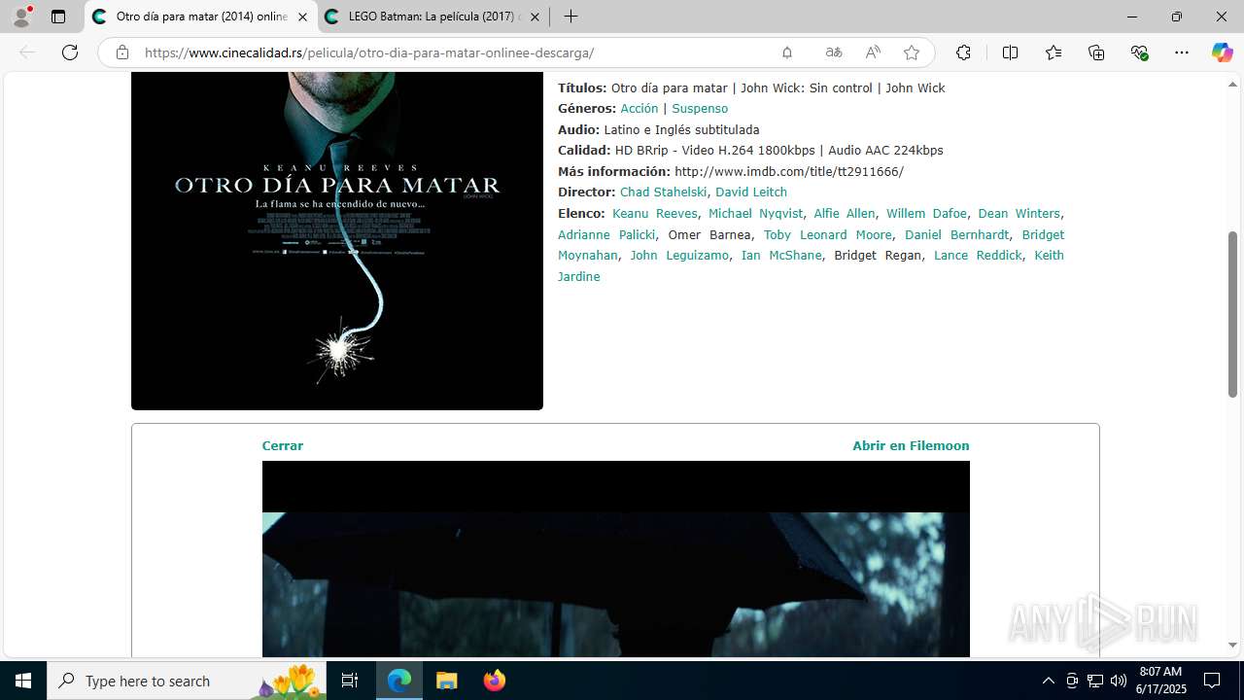Open Willem Dafoe cast link
The image size is (1244, 700).
pyautogui.click(x=926, y=214)
